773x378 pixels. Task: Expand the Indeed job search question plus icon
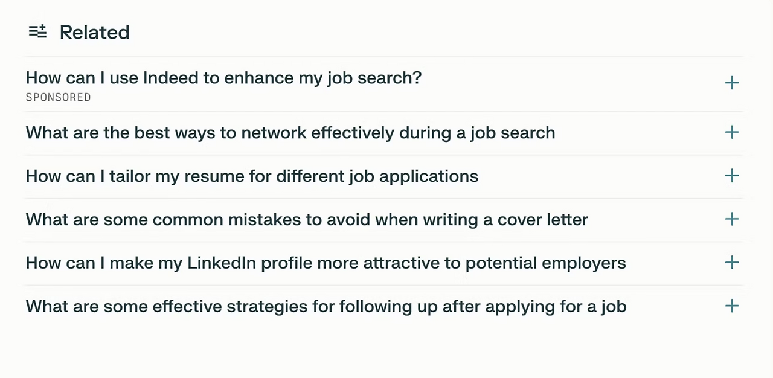[x=731, y=83]
